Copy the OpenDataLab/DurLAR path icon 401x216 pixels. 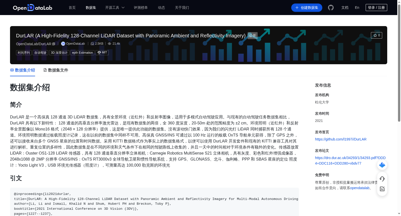(x=54, y=44)
